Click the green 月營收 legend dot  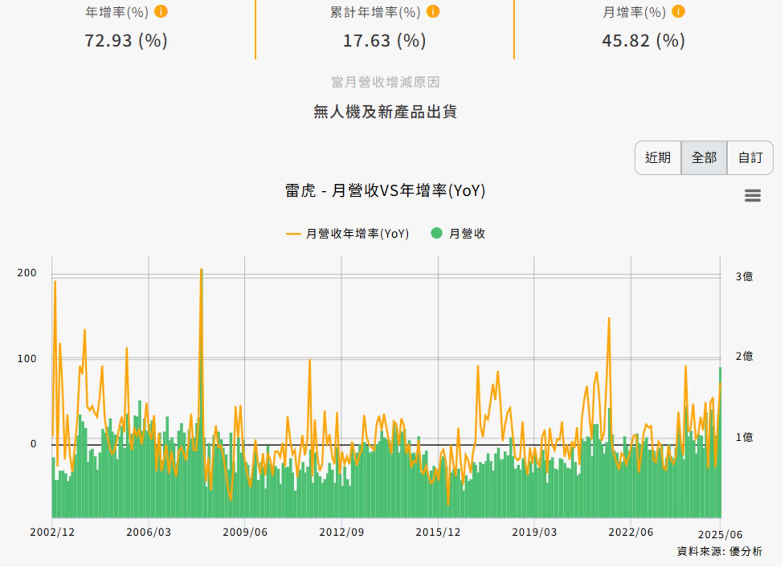pos(437,233)
